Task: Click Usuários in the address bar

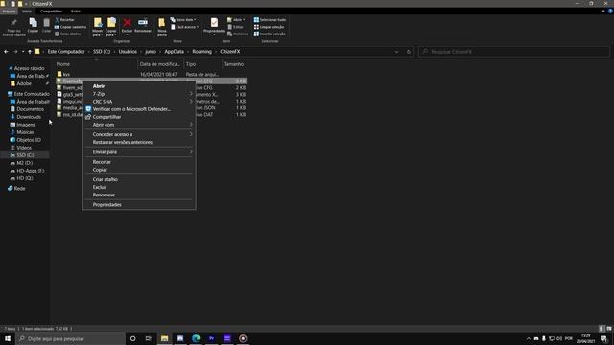Action: click(128, 51)
